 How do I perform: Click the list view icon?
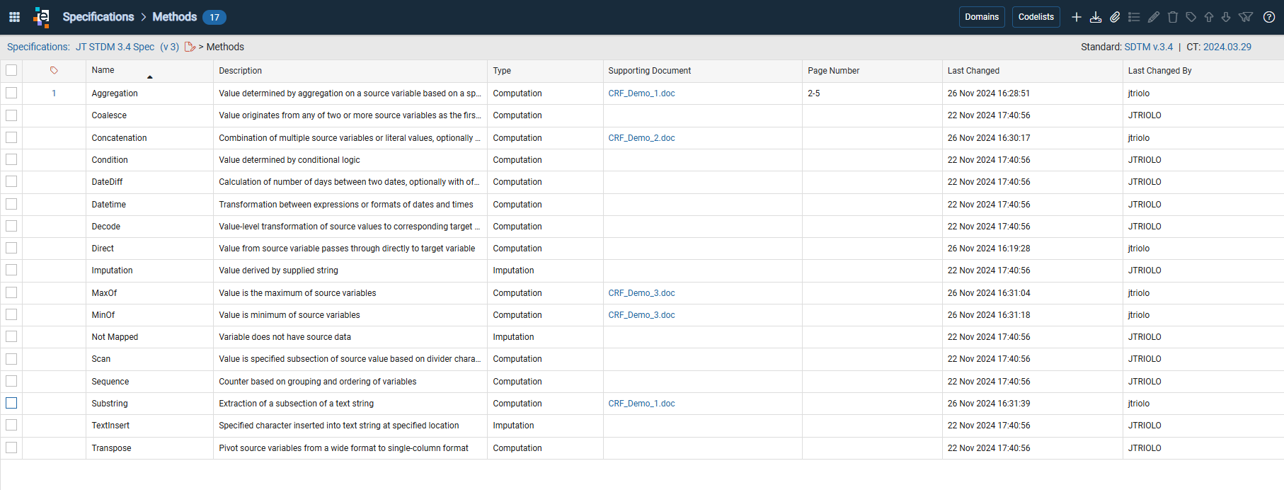[x=1134, y=17]
